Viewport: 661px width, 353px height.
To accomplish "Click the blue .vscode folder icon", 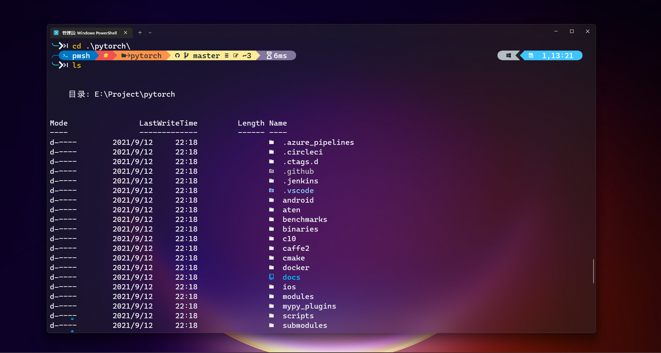I will (271, 191).
